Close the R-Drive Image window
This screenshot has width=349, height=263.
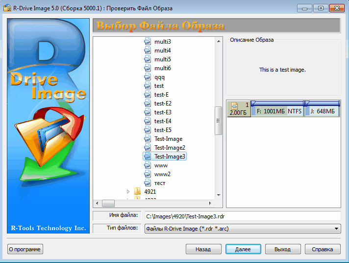(x=337, y=8)
